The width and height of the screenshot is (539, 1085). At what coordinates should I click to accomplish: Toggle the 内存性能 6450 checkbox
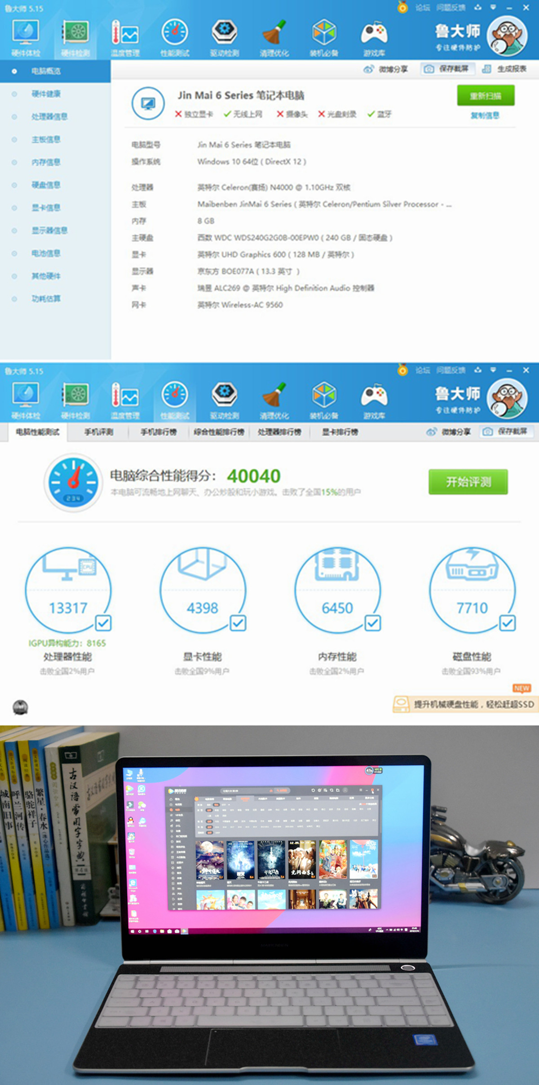click(373, 623)
